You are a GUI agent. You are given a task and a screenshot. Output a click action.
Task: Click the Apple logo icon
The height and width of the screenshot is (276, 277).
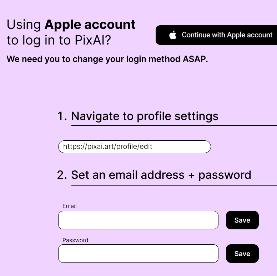pos(173,35)
